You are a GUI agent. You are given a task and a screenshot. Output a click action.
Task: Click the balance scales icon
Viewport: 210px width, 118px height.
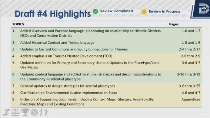click(x=15, y=112)
